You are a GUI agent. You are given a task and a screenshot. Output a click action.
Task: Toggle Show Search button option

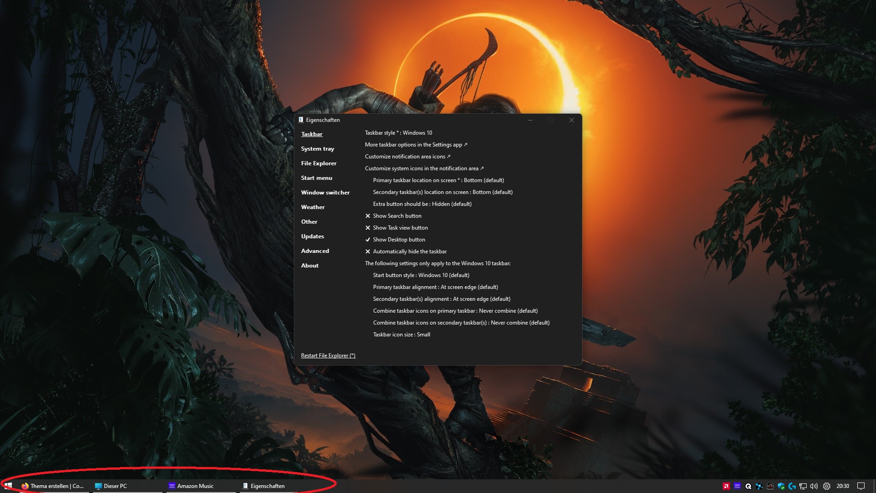(397, 216)
